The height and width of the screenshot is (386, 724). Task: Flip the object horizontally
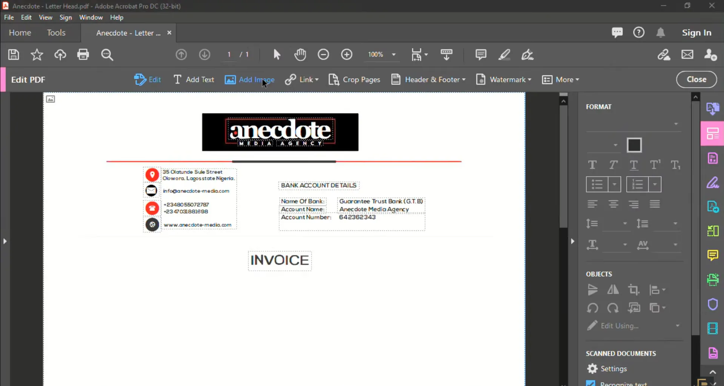pyautogui.click(x=613, y=290)
